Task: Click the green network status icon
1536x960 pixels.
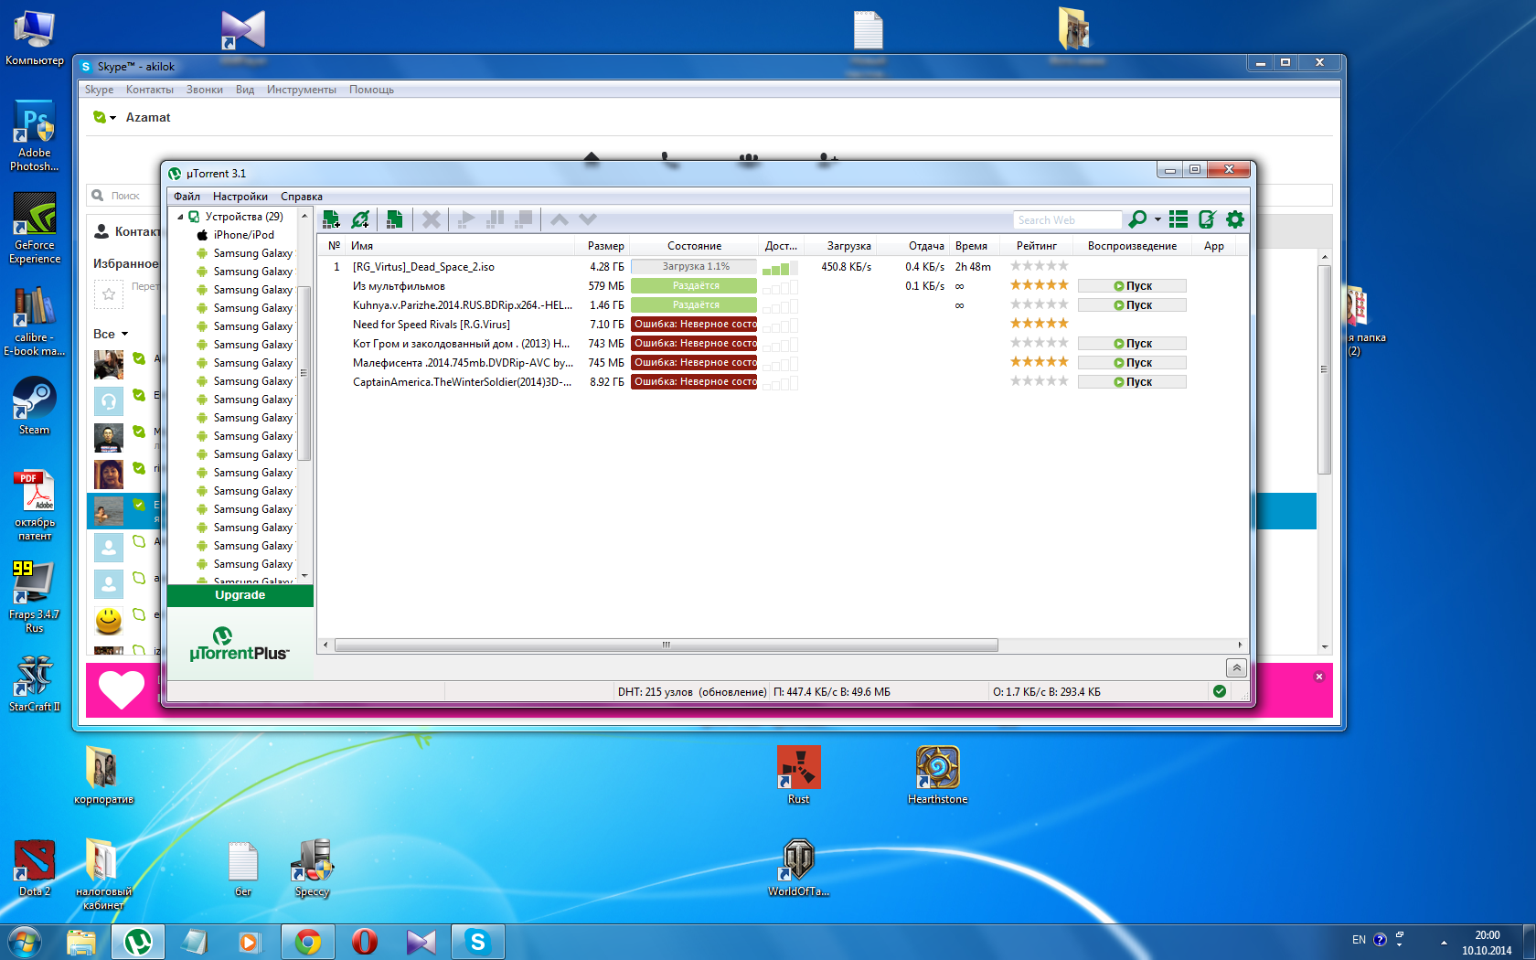Action: 1219,691
